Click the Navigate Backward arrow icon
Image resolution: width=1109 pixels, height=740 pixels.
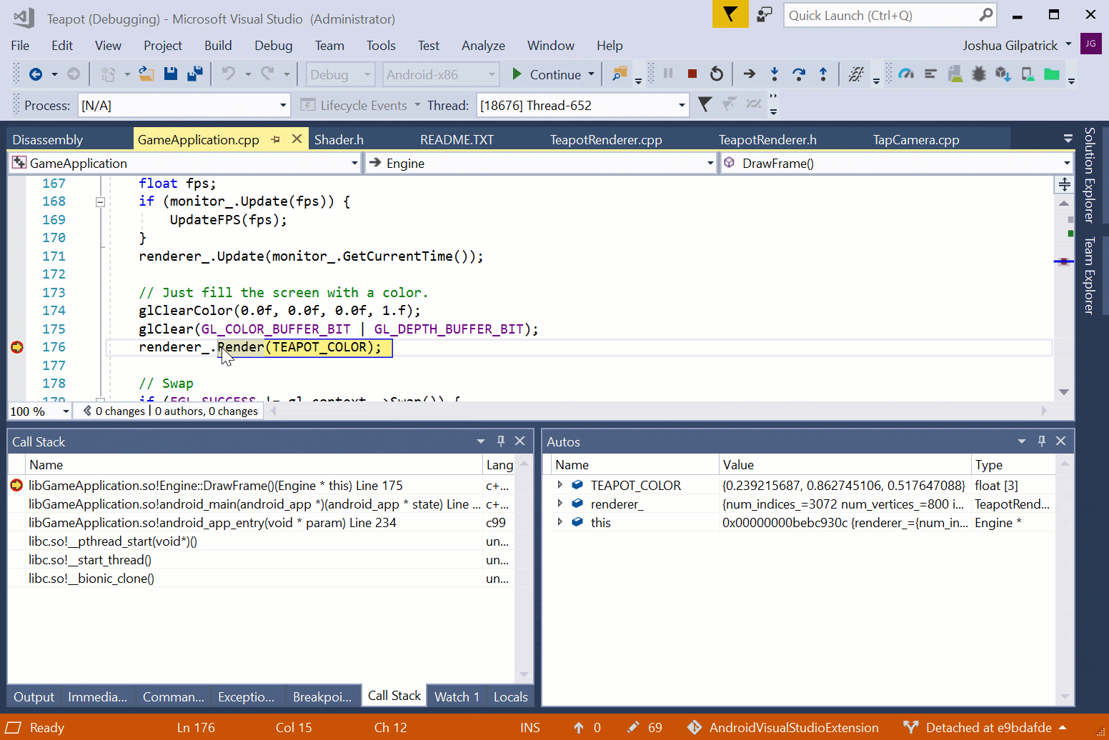pyautogui.click(x=36, y=74)
